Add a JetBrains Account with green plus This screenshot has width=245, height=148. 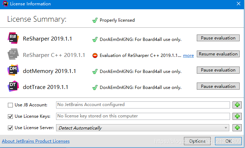pyautogui.click(x=237, y=105)
